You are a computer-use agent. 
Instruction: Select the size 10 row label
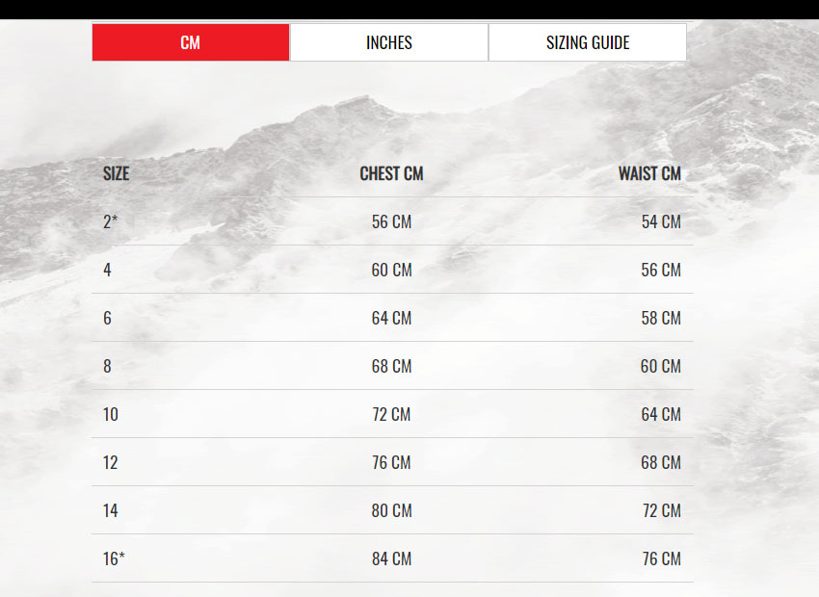click(x=110, y=414)
